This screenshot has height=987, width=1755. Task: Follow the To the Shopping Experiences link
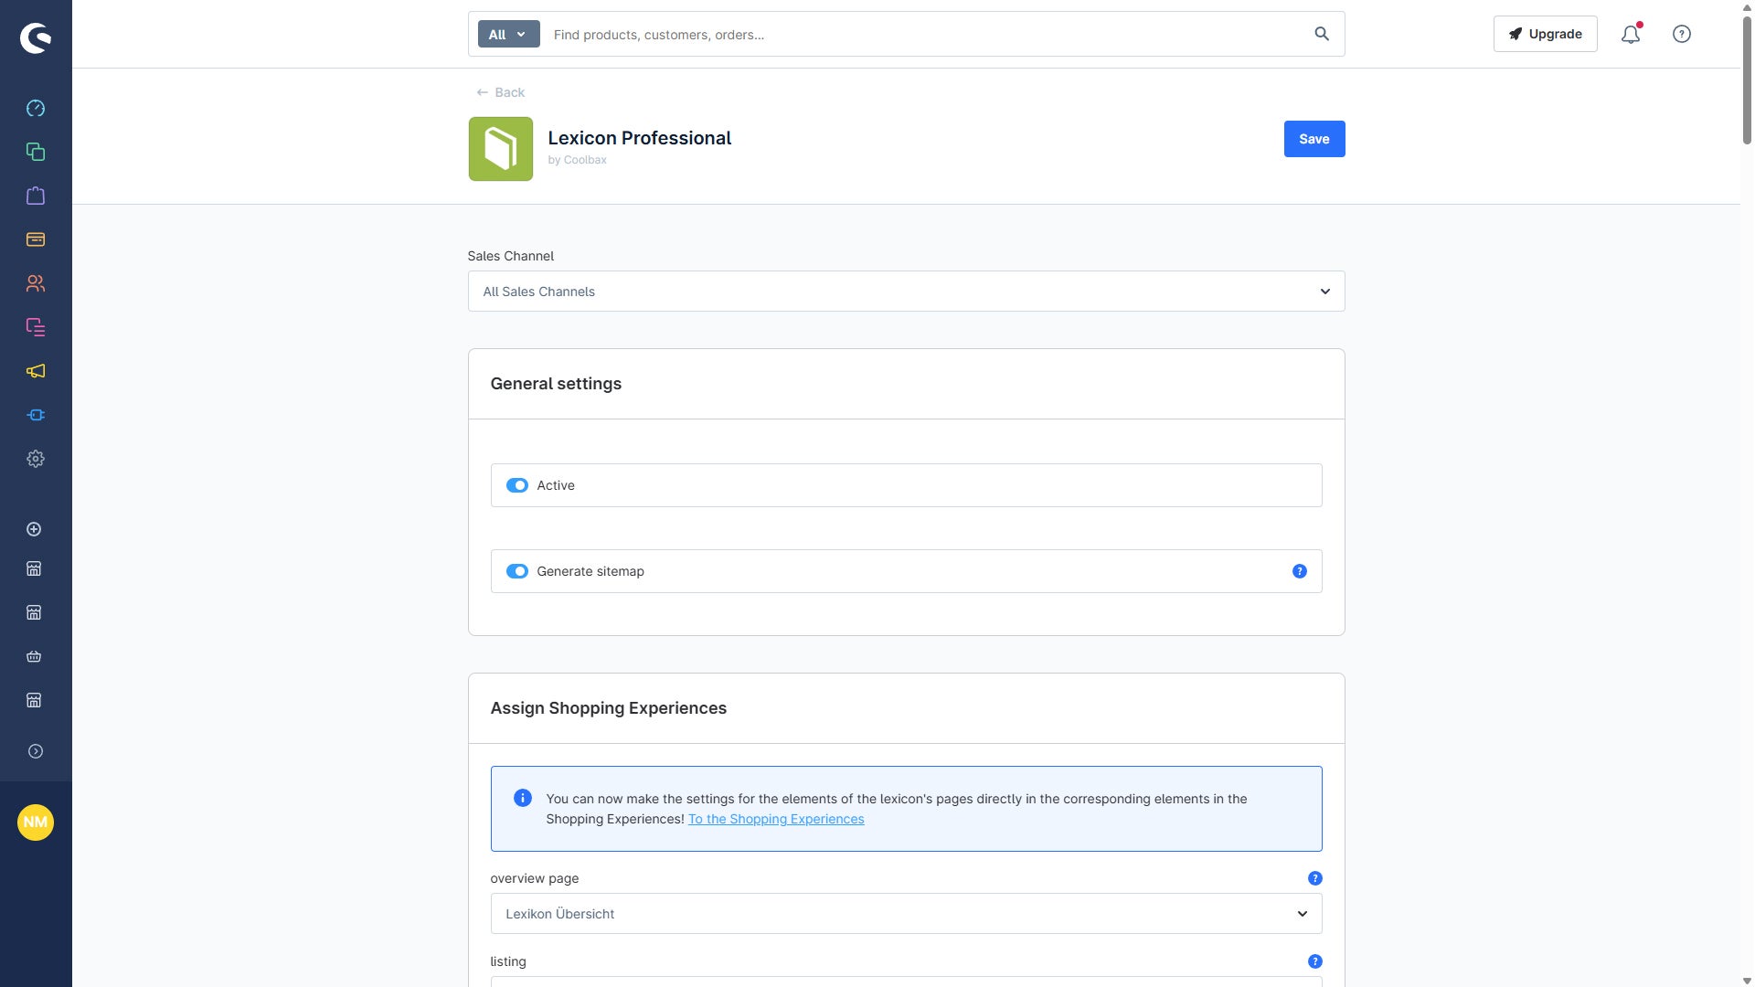click(776, 819)
